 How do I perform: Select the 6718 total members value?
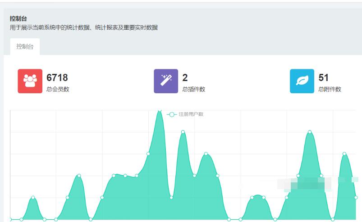57,78
